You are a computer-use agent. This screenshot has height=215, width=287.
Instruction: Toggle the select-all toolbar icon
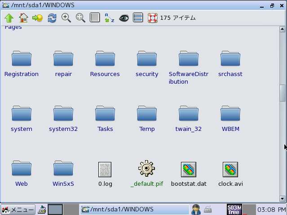pyautogui.click(x=138, y=18)
